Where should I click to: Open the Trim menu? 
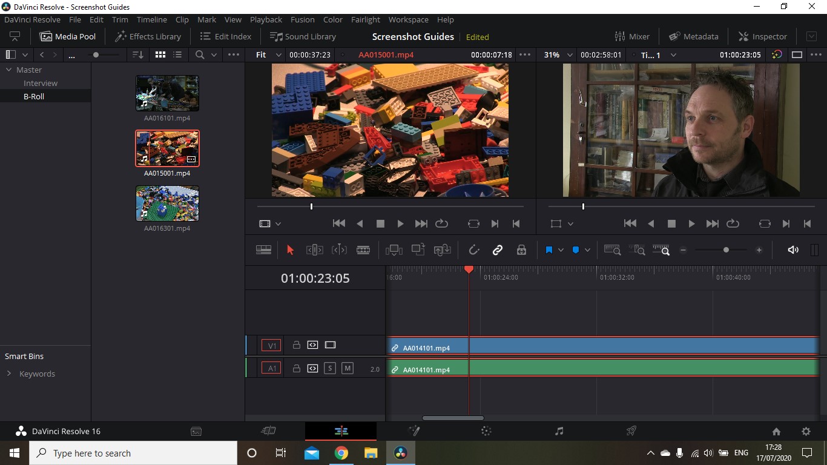[x=120, y=19]
